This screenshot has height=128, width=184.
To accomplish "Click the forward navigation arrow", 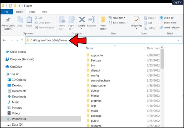I will 11,40.
